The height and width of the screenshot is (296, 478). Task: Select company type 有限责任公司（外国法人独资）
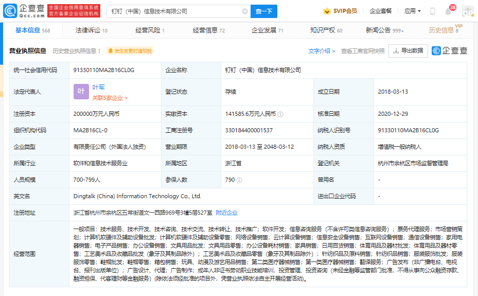click(x=110, y=147)
